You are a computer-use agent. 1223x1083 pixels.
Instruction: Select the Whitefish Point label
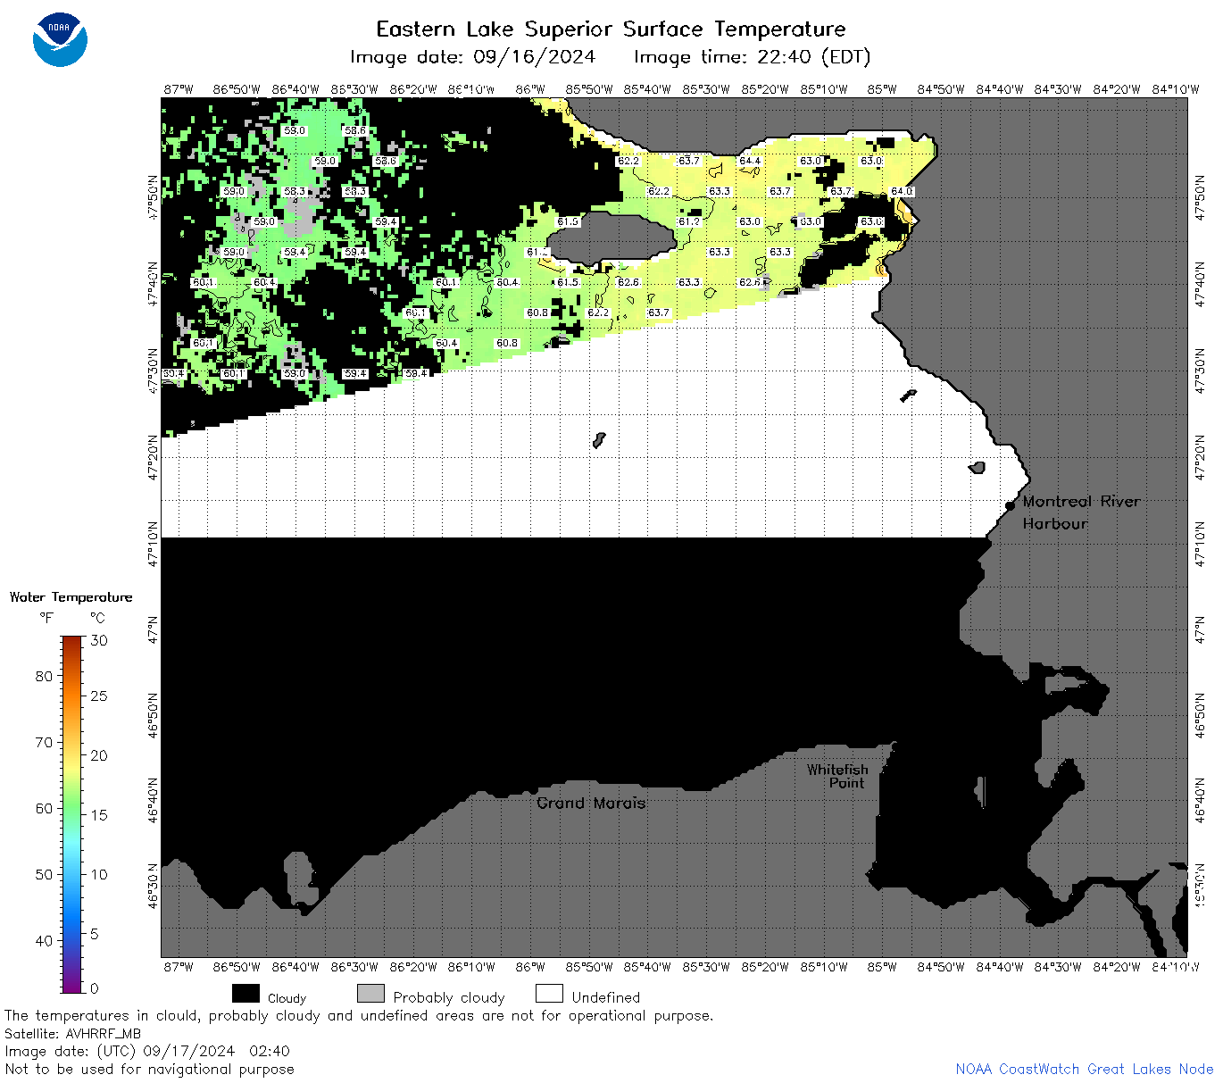click(837, 776)
